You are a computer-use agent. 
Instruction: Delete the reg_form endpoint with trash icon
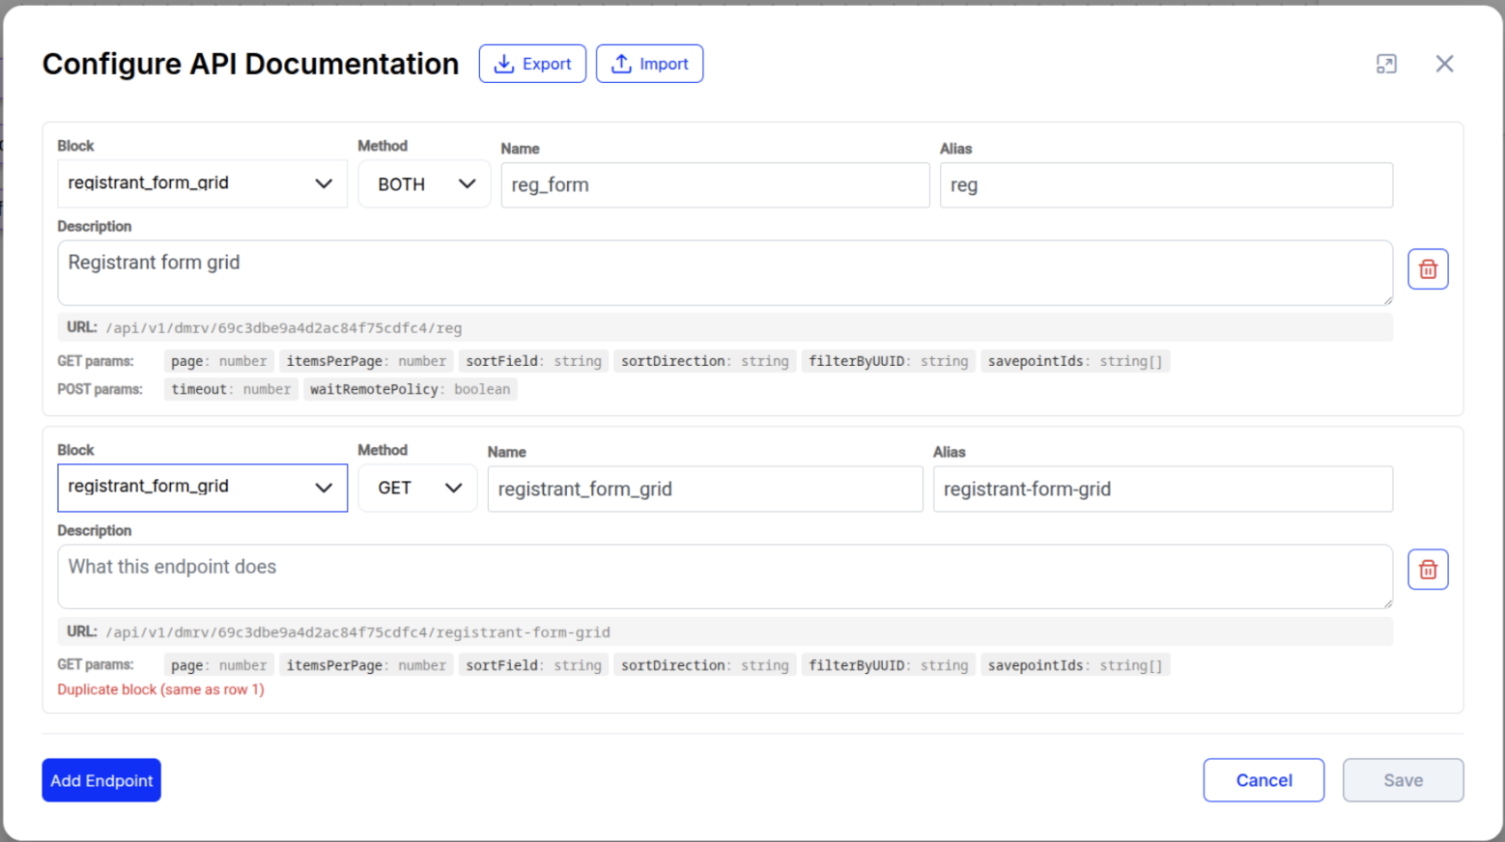tap(1428, 269)
